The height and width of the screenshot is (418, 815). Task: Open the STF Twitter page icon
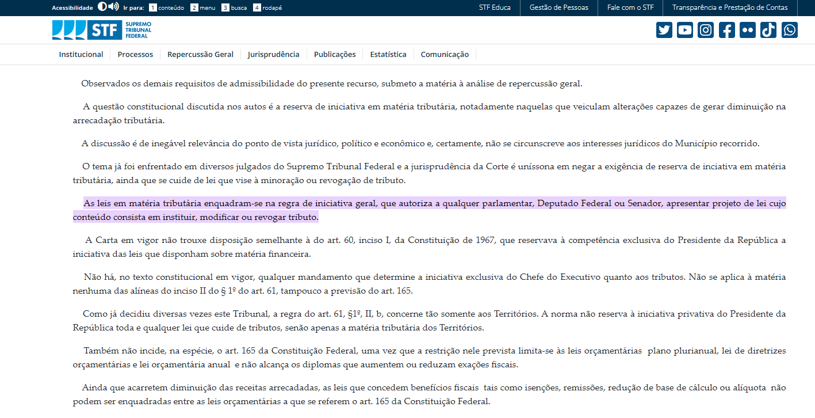pos(664,30)
